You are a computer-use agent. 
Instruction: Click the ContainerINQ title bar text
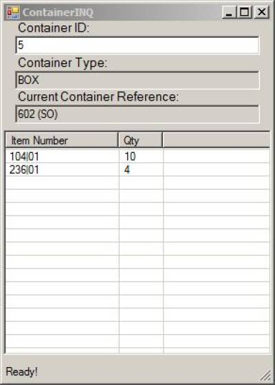point(58,12)
